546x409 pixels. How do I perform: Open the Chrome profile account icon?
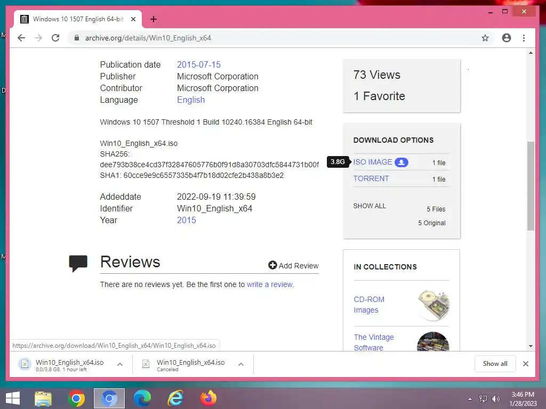point(507,38)
